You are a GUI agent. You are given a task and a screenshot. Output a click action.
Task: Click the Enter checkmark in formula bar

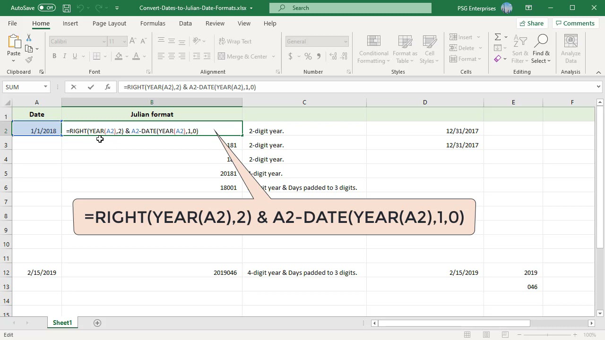91,87
